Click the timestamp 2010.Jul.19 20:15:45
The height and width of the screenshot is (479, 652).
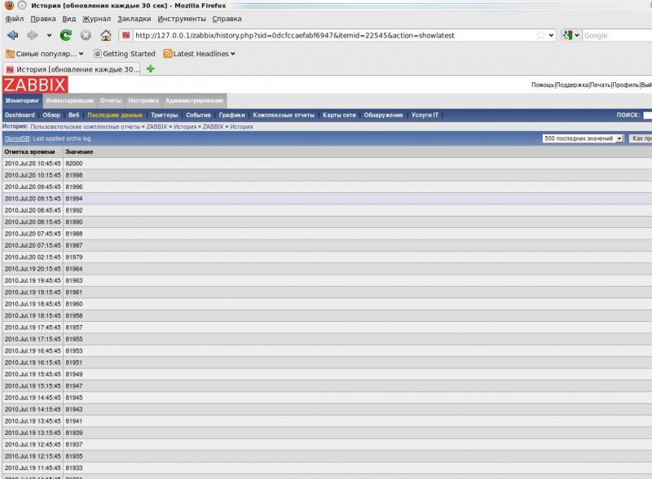pyautogui.click(x=33, y=269)
